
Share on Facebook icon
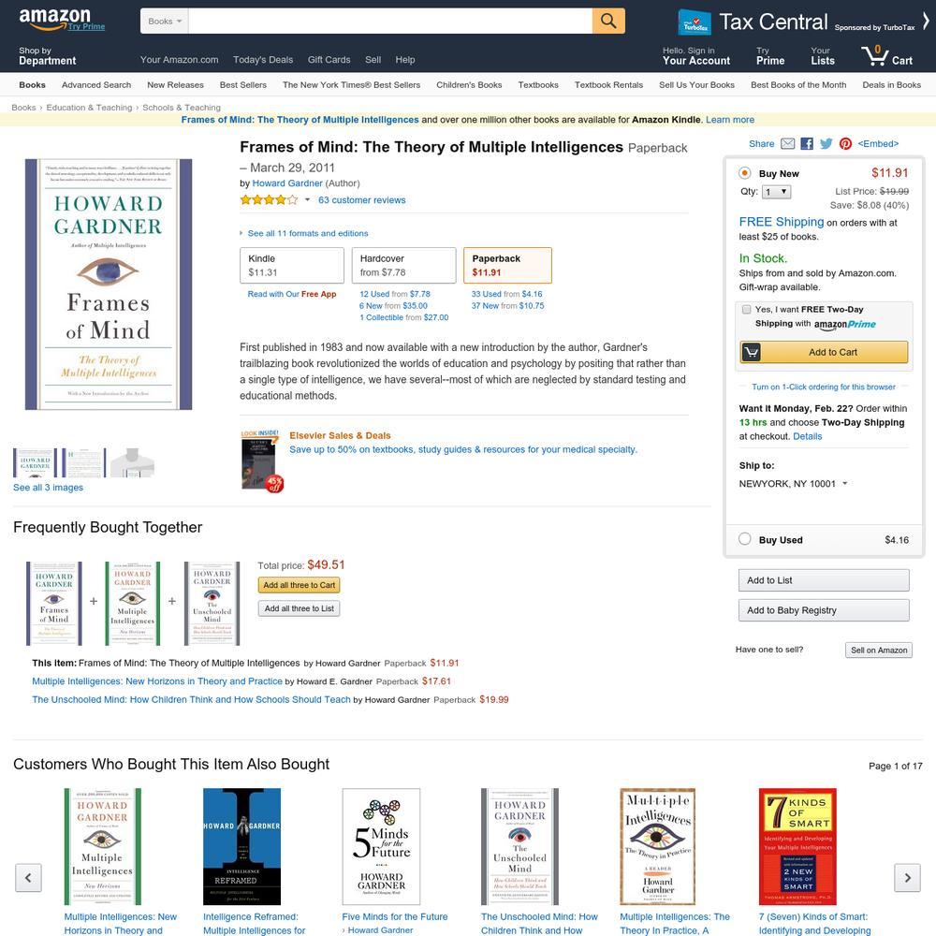pos(807,144)
